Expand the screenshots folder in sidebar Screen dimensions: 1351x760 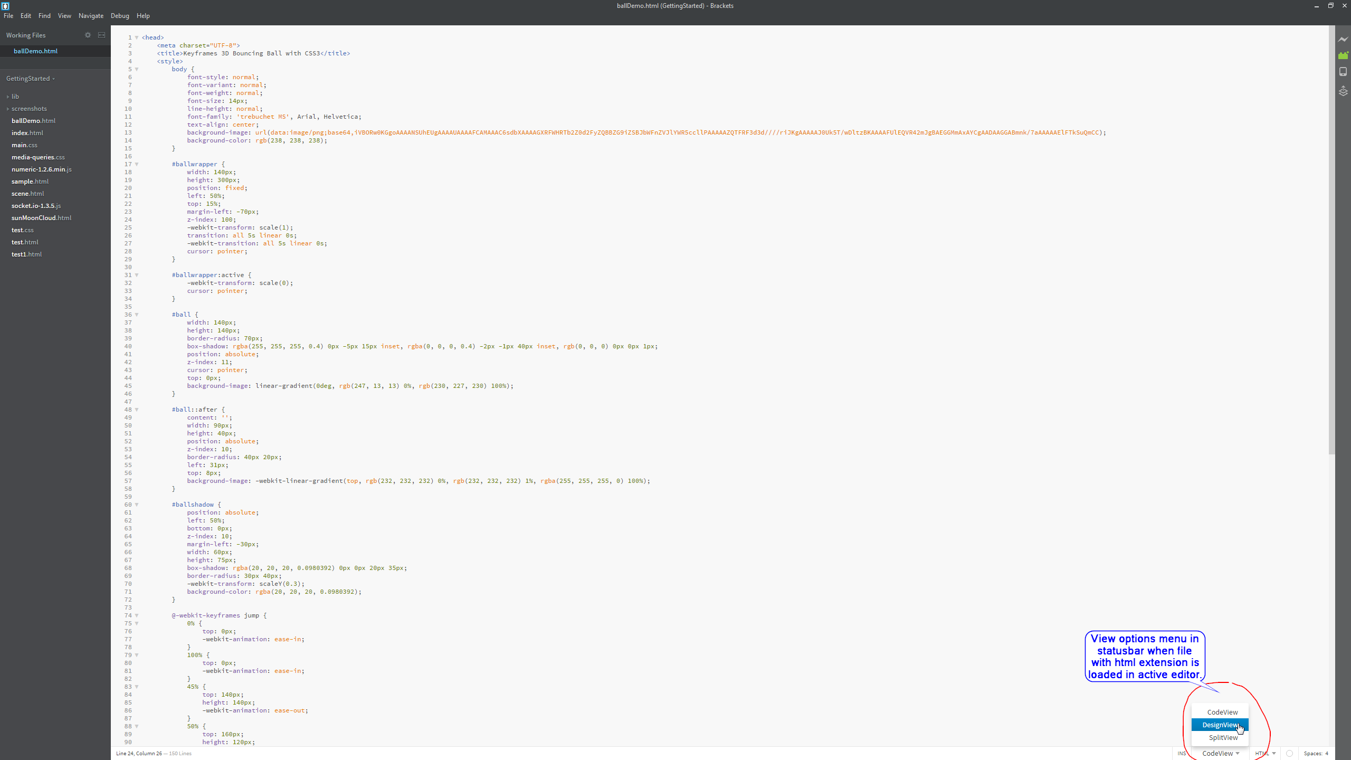(7, 109)
